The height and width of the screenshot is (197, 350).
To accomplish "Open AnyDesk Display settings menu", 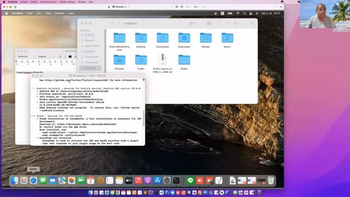I will coord(67,2).
